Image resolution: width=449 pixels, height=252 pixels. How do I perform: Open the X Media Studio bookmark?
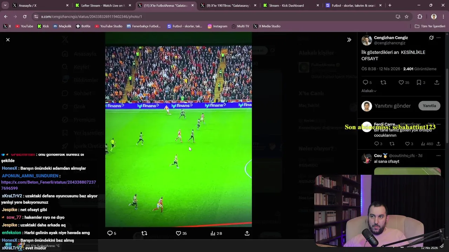[267, 26]
